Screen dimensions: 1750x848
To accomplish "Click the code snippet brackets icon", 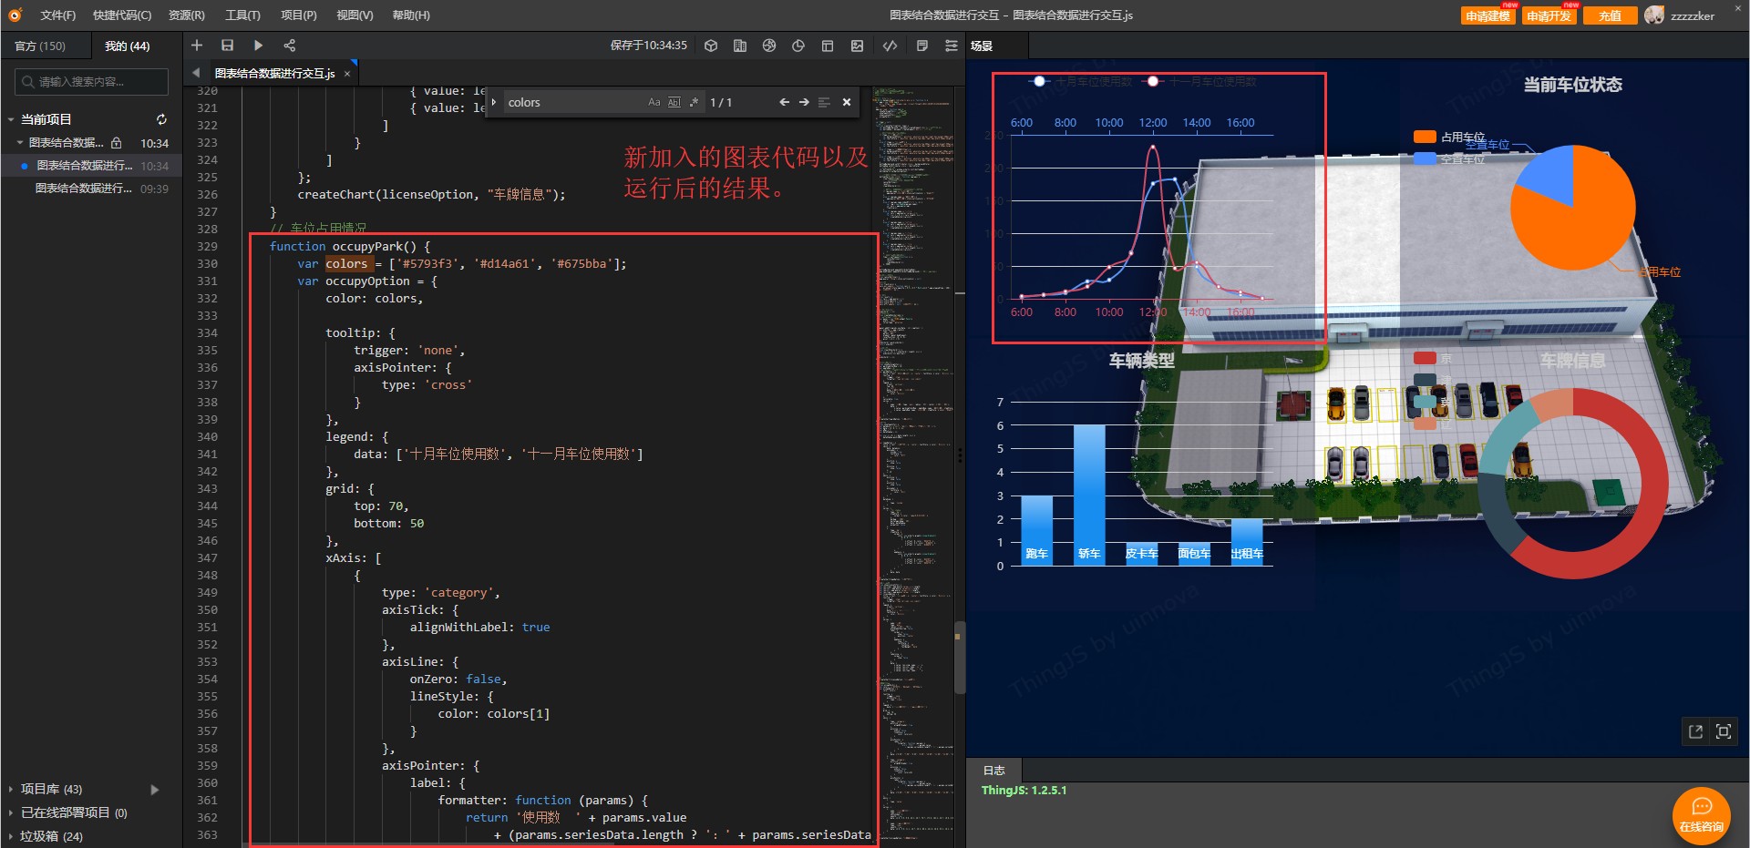I will pyautogui.click(x=890, y=46).
